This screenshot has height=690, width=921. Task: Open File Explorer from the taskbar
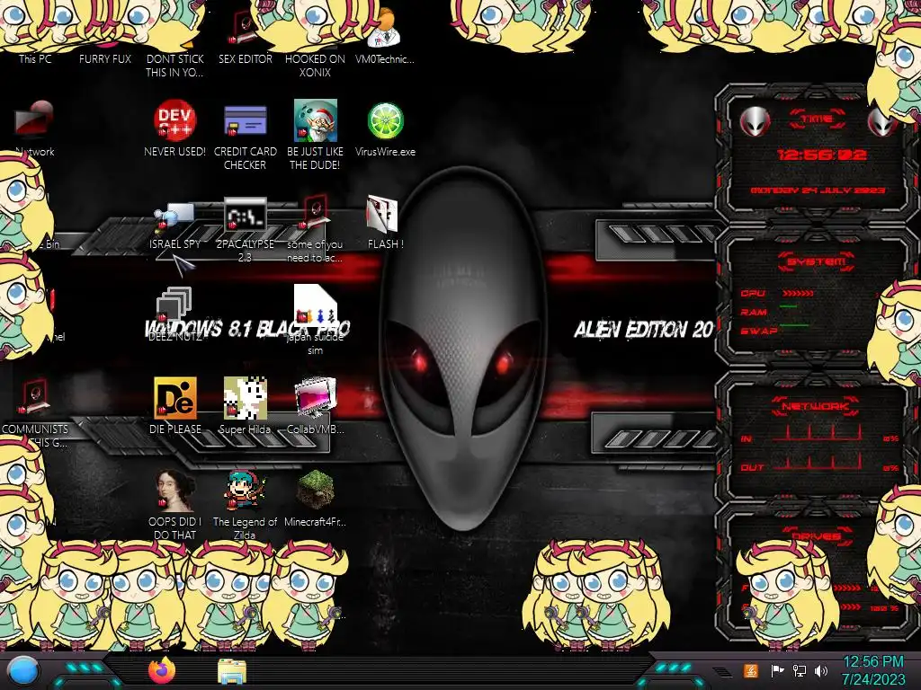(x=232, y=671)
